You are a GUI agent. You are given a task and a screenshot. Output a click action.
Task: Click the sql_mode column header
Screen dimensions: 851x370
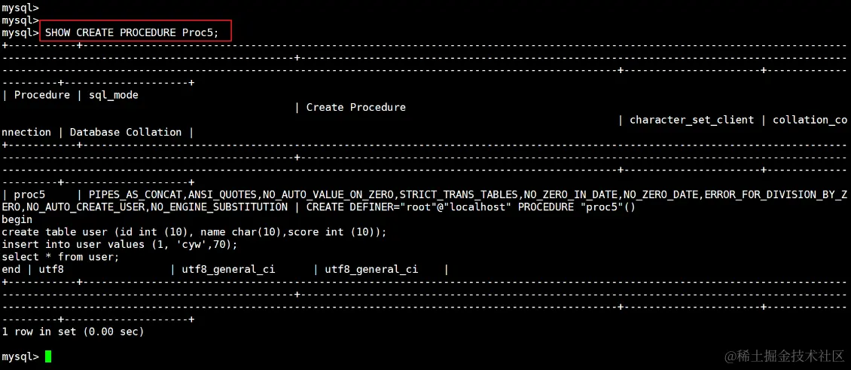113,95
